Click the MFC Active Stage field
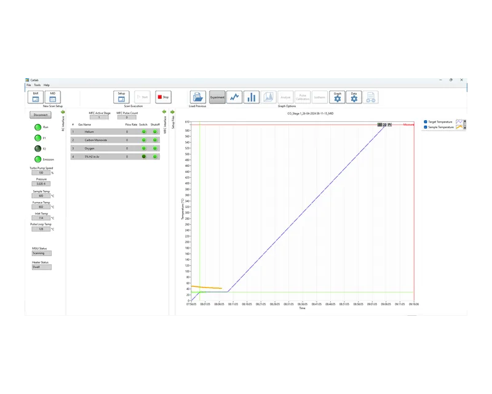 click(99, 118)
